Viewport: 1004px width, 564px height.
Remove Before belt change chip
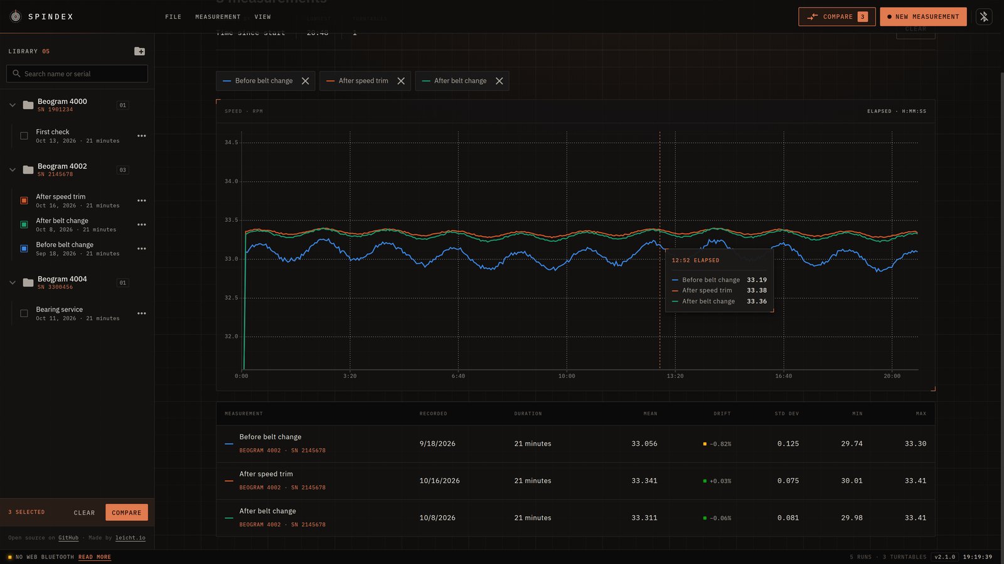306,81
